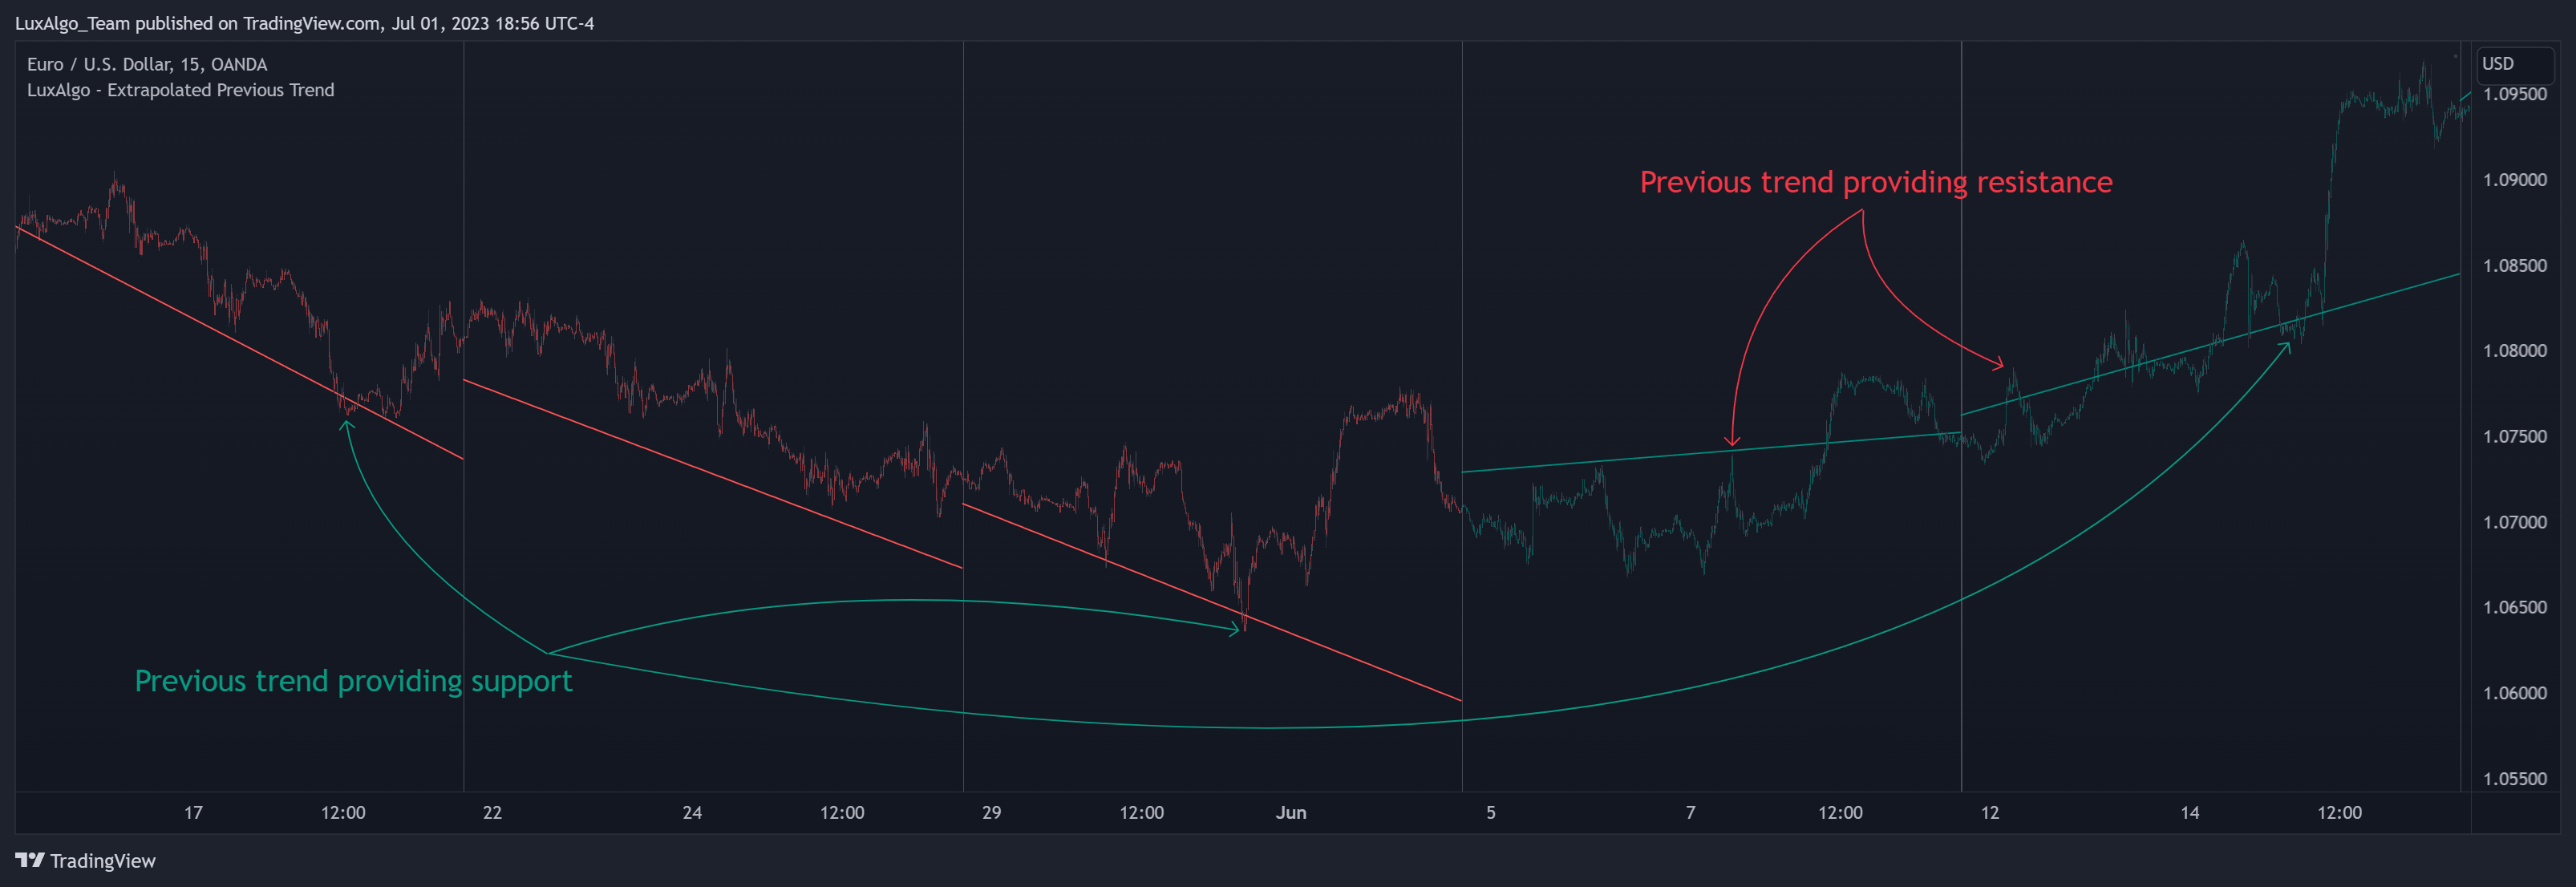Click the 1.08500 price label

pyautogui.click(x=2514, y=265)
